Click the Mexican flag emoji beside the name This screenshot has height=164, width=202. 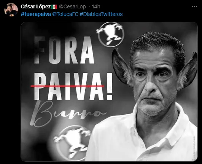click(x=54, y=7)
